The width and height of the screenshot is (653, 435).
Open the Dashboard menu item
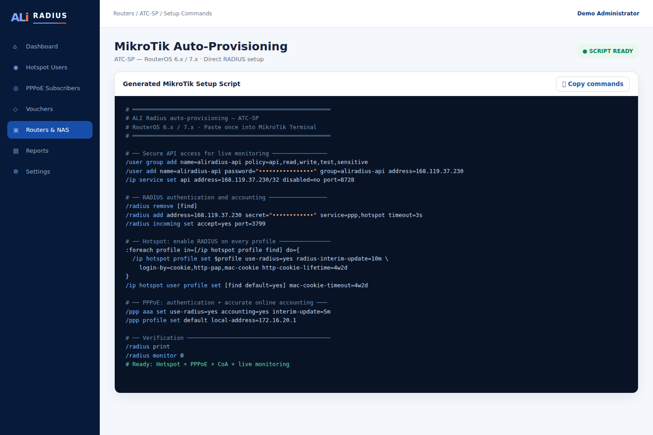(x=50, y=47)
